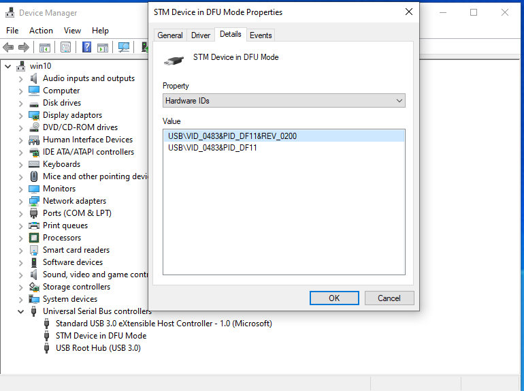Click the Mice and other pointing devices icon

tap(34, 176)
